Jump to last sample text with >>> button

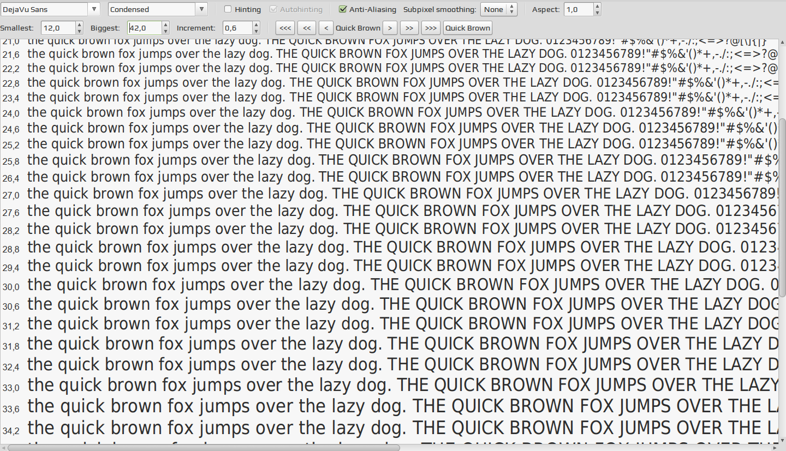pos(431,28)
